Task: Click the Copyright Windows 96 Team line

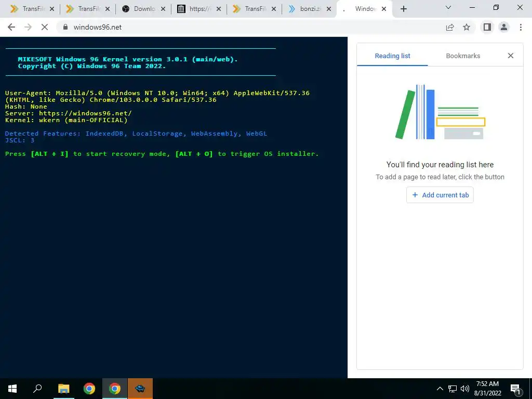Action: click(x=92, y=66)
